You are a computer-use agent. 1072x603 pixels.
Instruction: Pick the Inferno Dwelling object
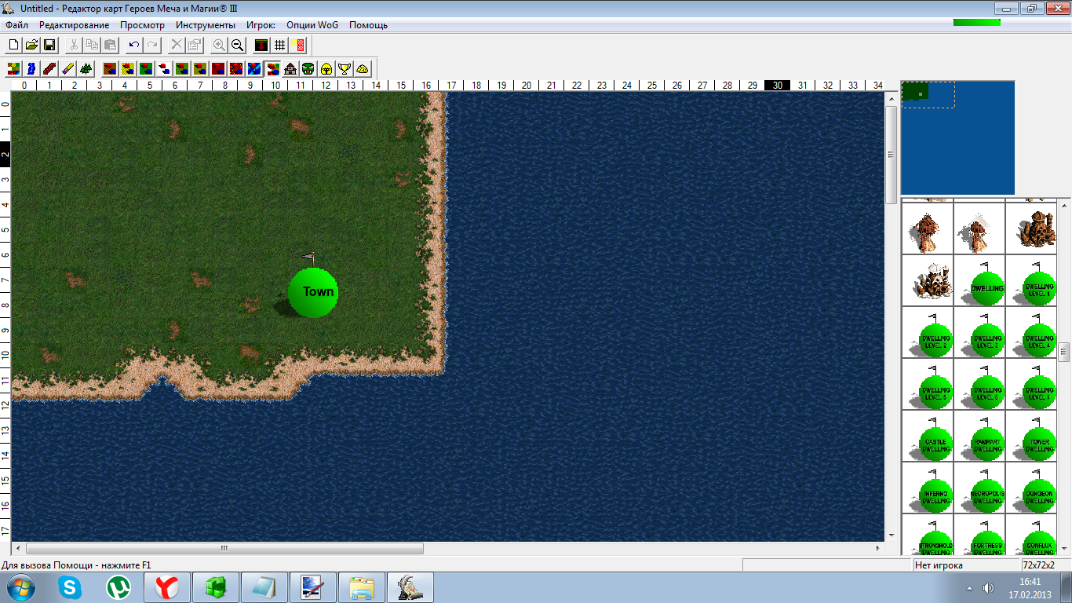point(928,488)
